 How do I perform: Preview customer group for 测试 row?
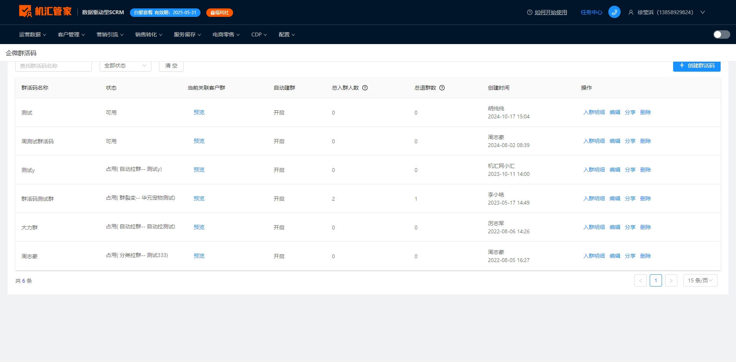pos(199,112)
